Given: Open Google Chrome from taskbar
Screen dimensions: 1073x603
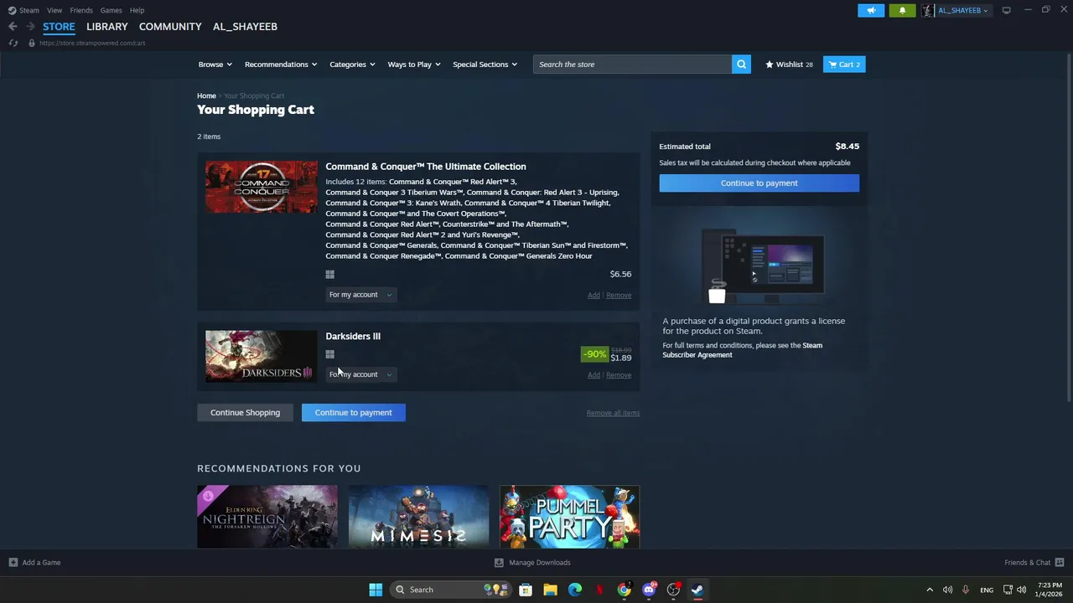Looking at the screenshot, I should [x=624, y=590].
